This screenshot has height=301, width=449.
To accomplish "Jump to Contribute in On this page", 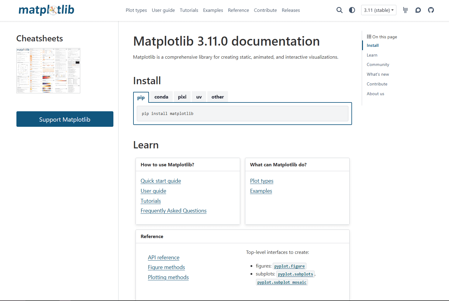I will (377, 84).
